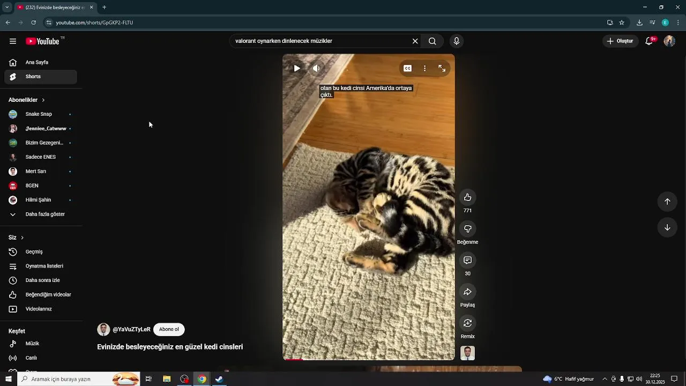The image size is (686, 386).
Task: Open the Snake Snap subscription
Action: pos(41,114)
